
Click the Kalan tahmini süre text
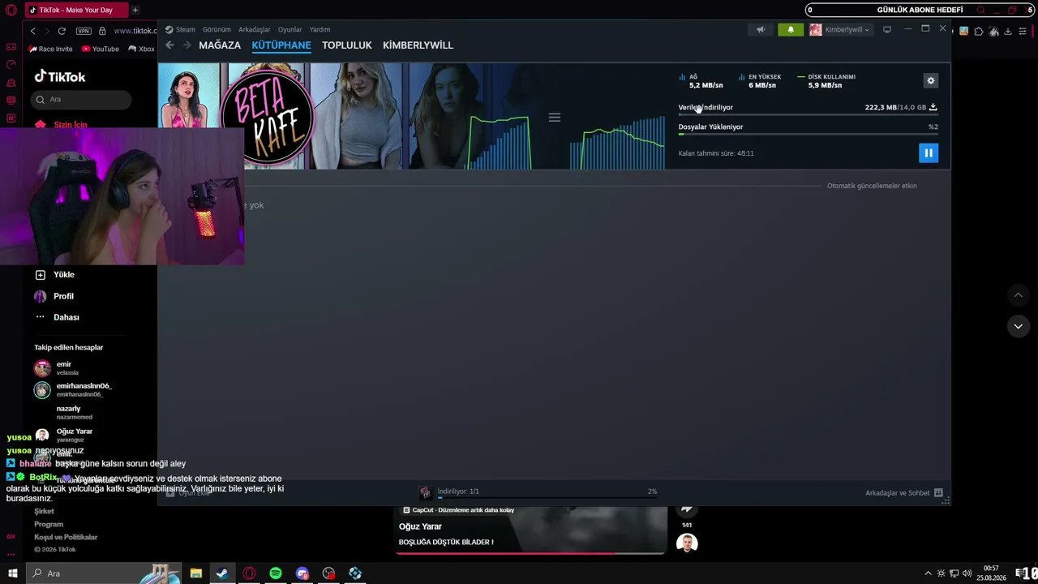click(716, 153)
